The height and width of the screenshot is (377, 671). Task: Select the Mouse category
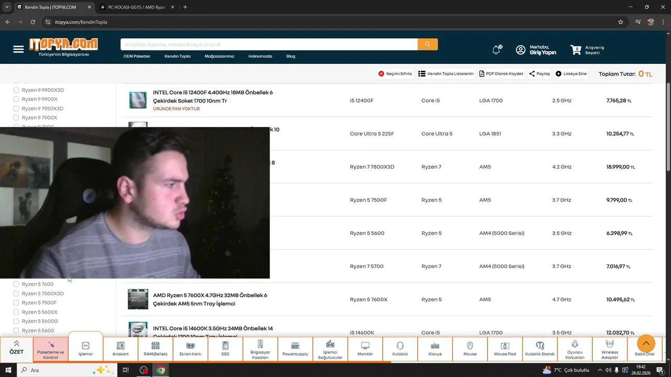[x=470, y=349]
